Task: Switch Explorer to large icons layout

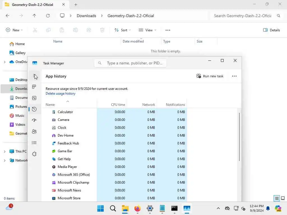Action: click(283, 198)
